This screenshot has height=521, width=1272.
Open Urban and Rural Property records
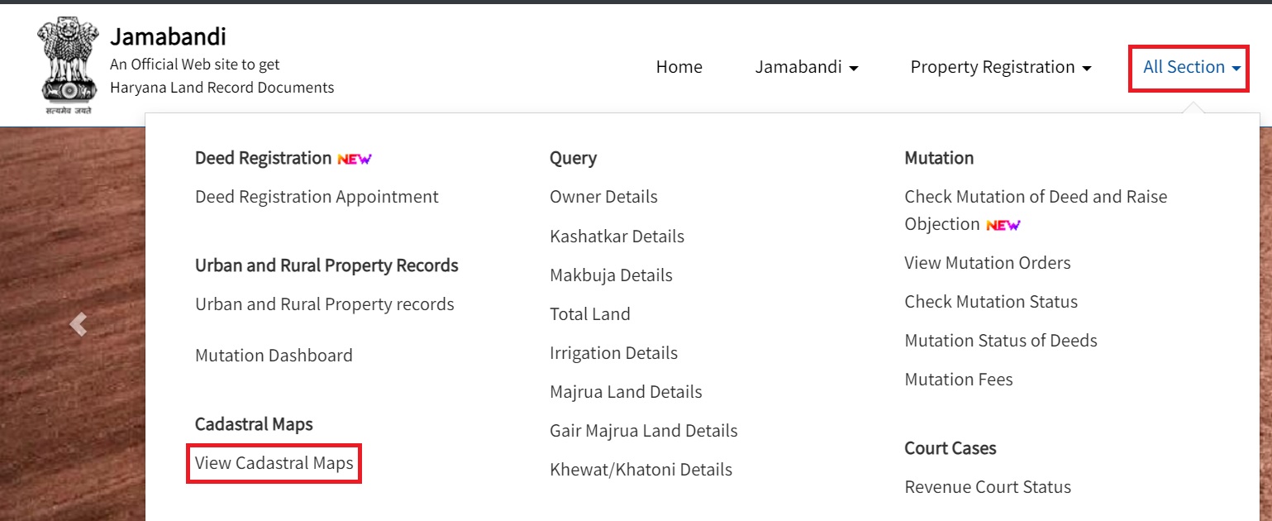coord(324,304)
